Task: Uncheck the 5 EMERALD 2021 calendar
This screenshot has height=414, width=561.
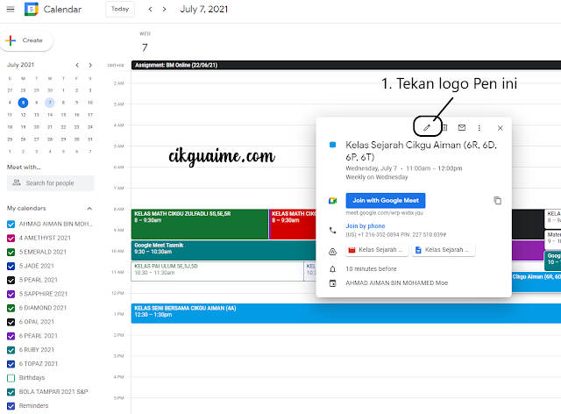Action: point(11,251)
